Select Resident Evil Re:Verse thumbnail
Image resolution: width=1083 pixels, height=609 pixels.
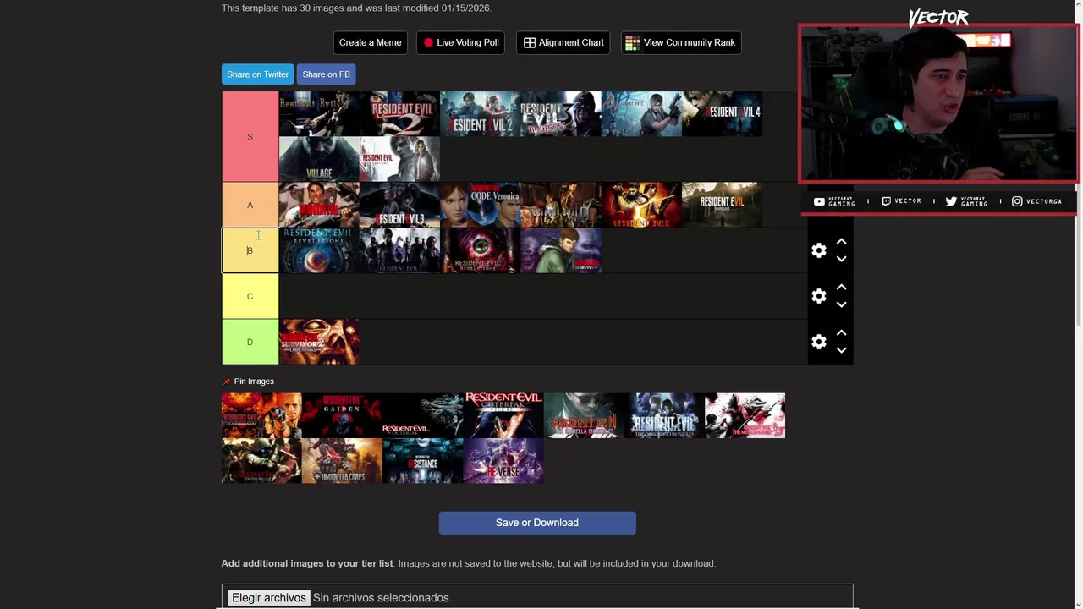pos(503,461)
